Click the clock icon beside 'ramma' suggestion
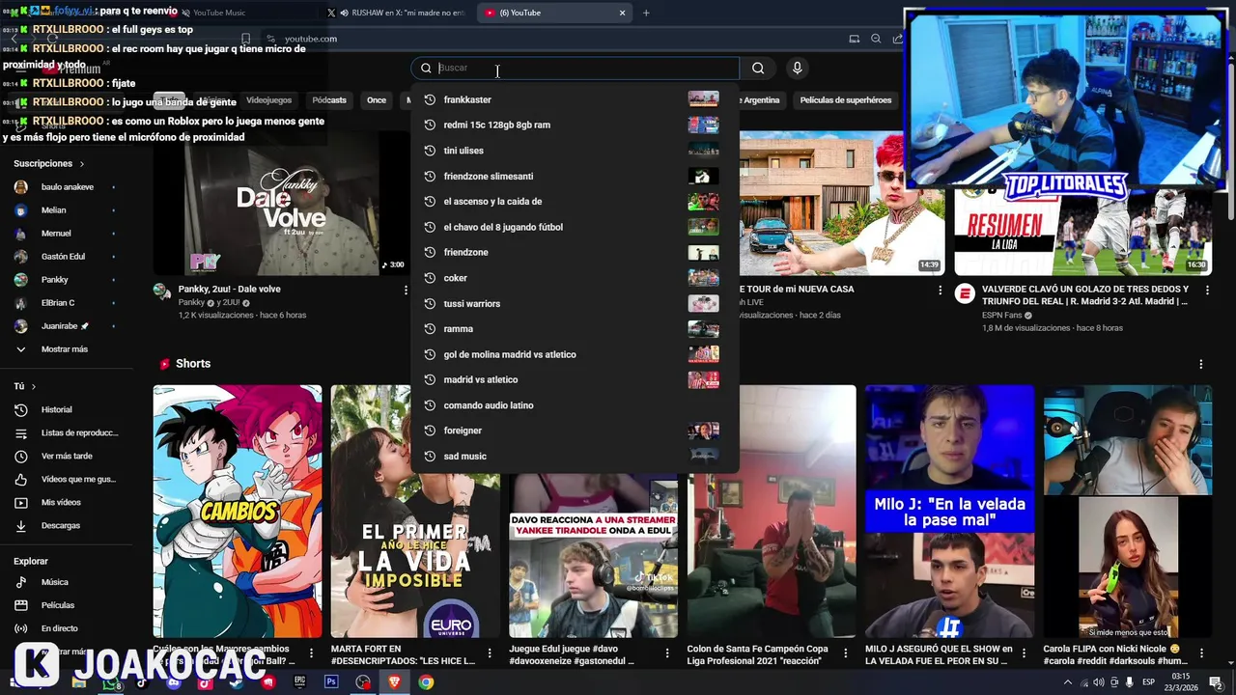The height and width of the screenshot is (695, 1236). (x=430, y=329)
